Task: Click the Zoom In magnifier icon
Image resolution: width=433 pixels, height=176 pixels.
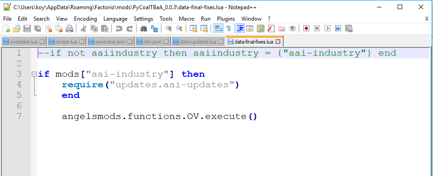Action: 168,28
